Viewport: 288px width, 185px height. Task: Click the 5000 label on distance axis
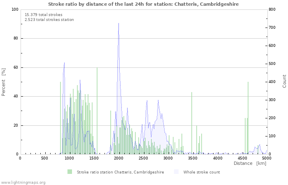267,158
